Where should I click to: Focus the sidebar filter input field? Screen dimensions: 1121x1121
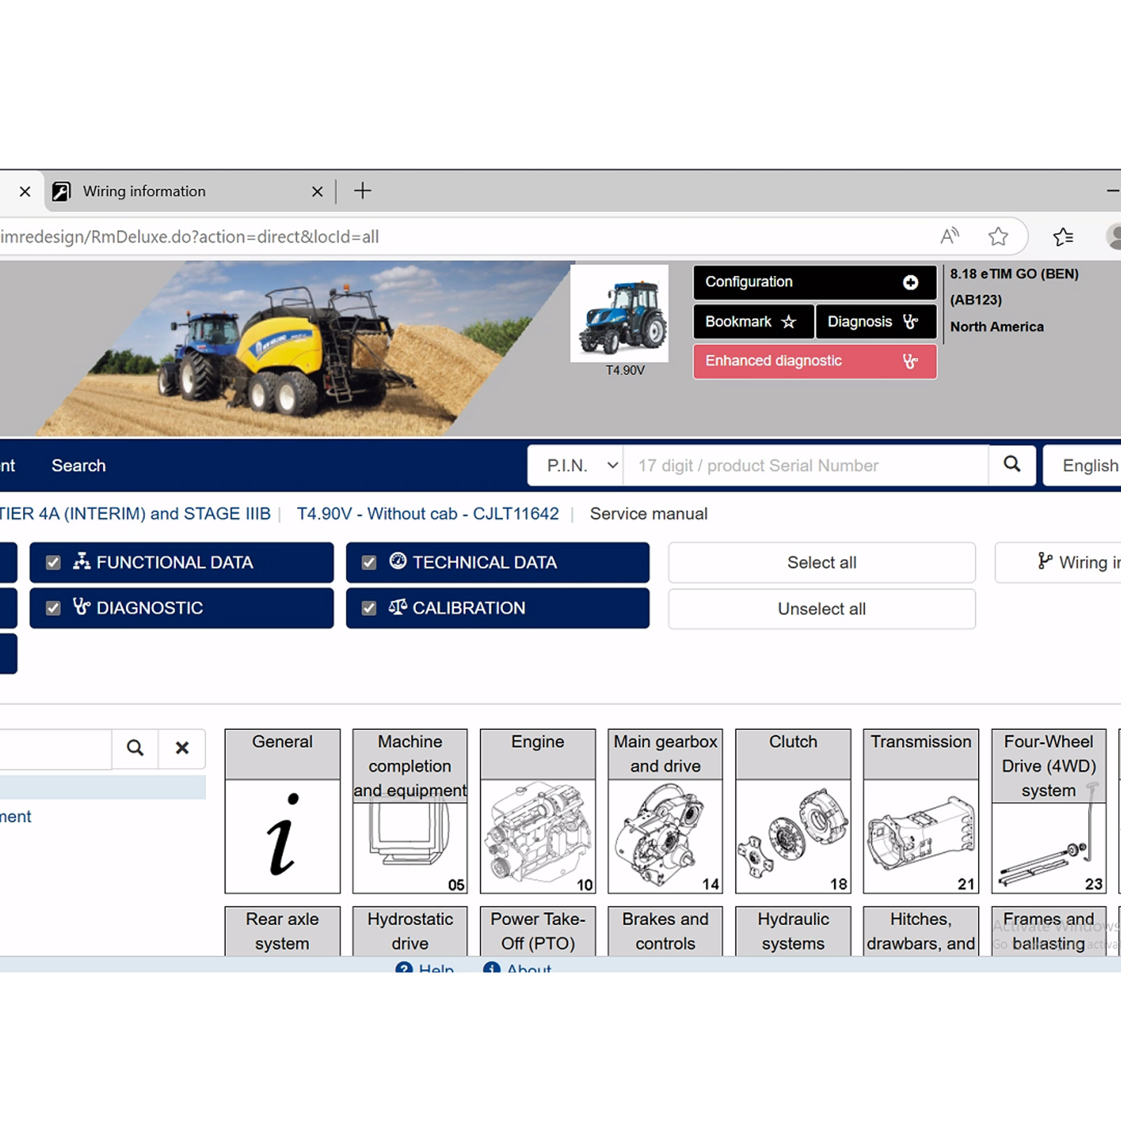pos(55,749)
